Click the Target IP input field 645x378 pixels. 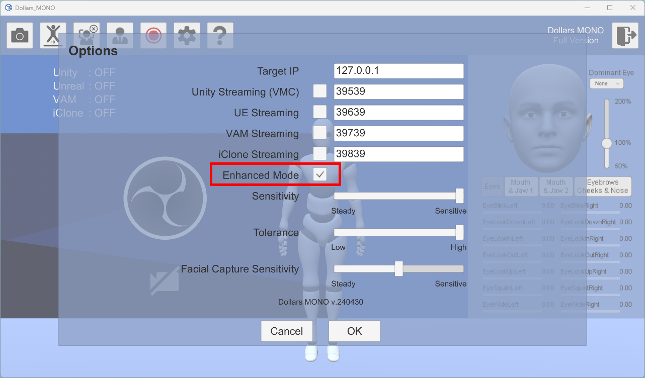point(398,71)
